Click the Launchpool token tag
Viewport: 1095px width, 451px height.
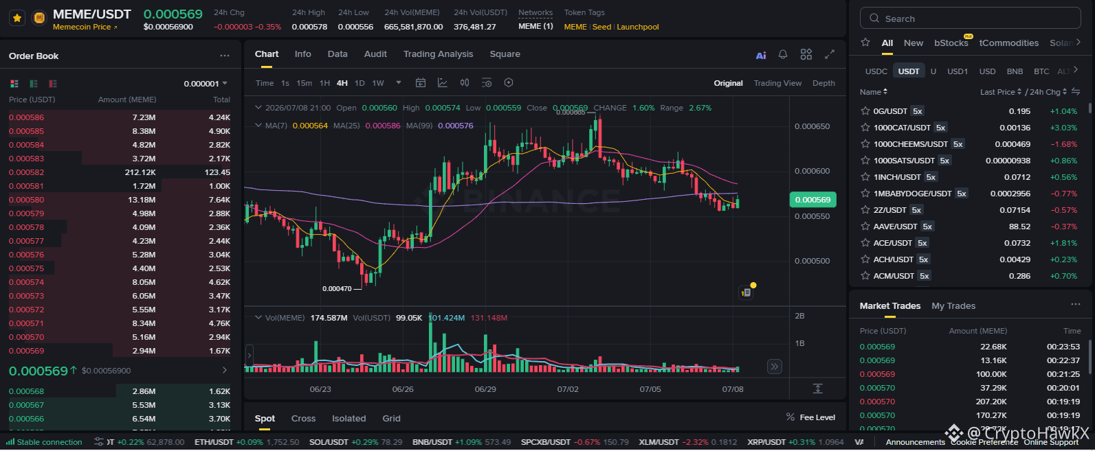tap(638, 27)
